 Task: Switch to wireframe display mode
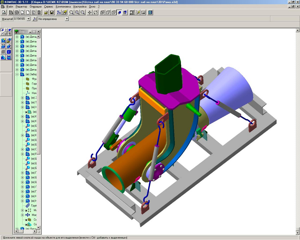(102, 12)
